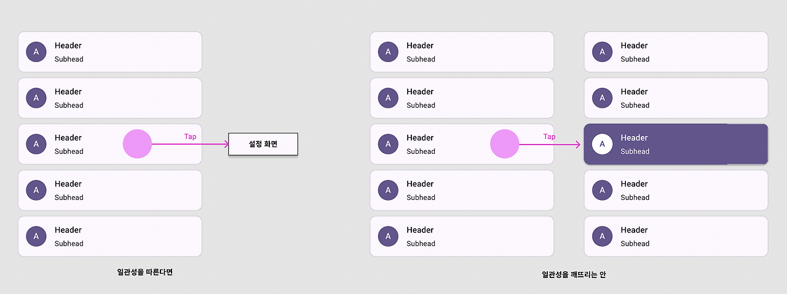Open the fourth Header card in the middle list
Image resolution: width=787 pixels, height=294 pixels.
[x=462, y=190]
